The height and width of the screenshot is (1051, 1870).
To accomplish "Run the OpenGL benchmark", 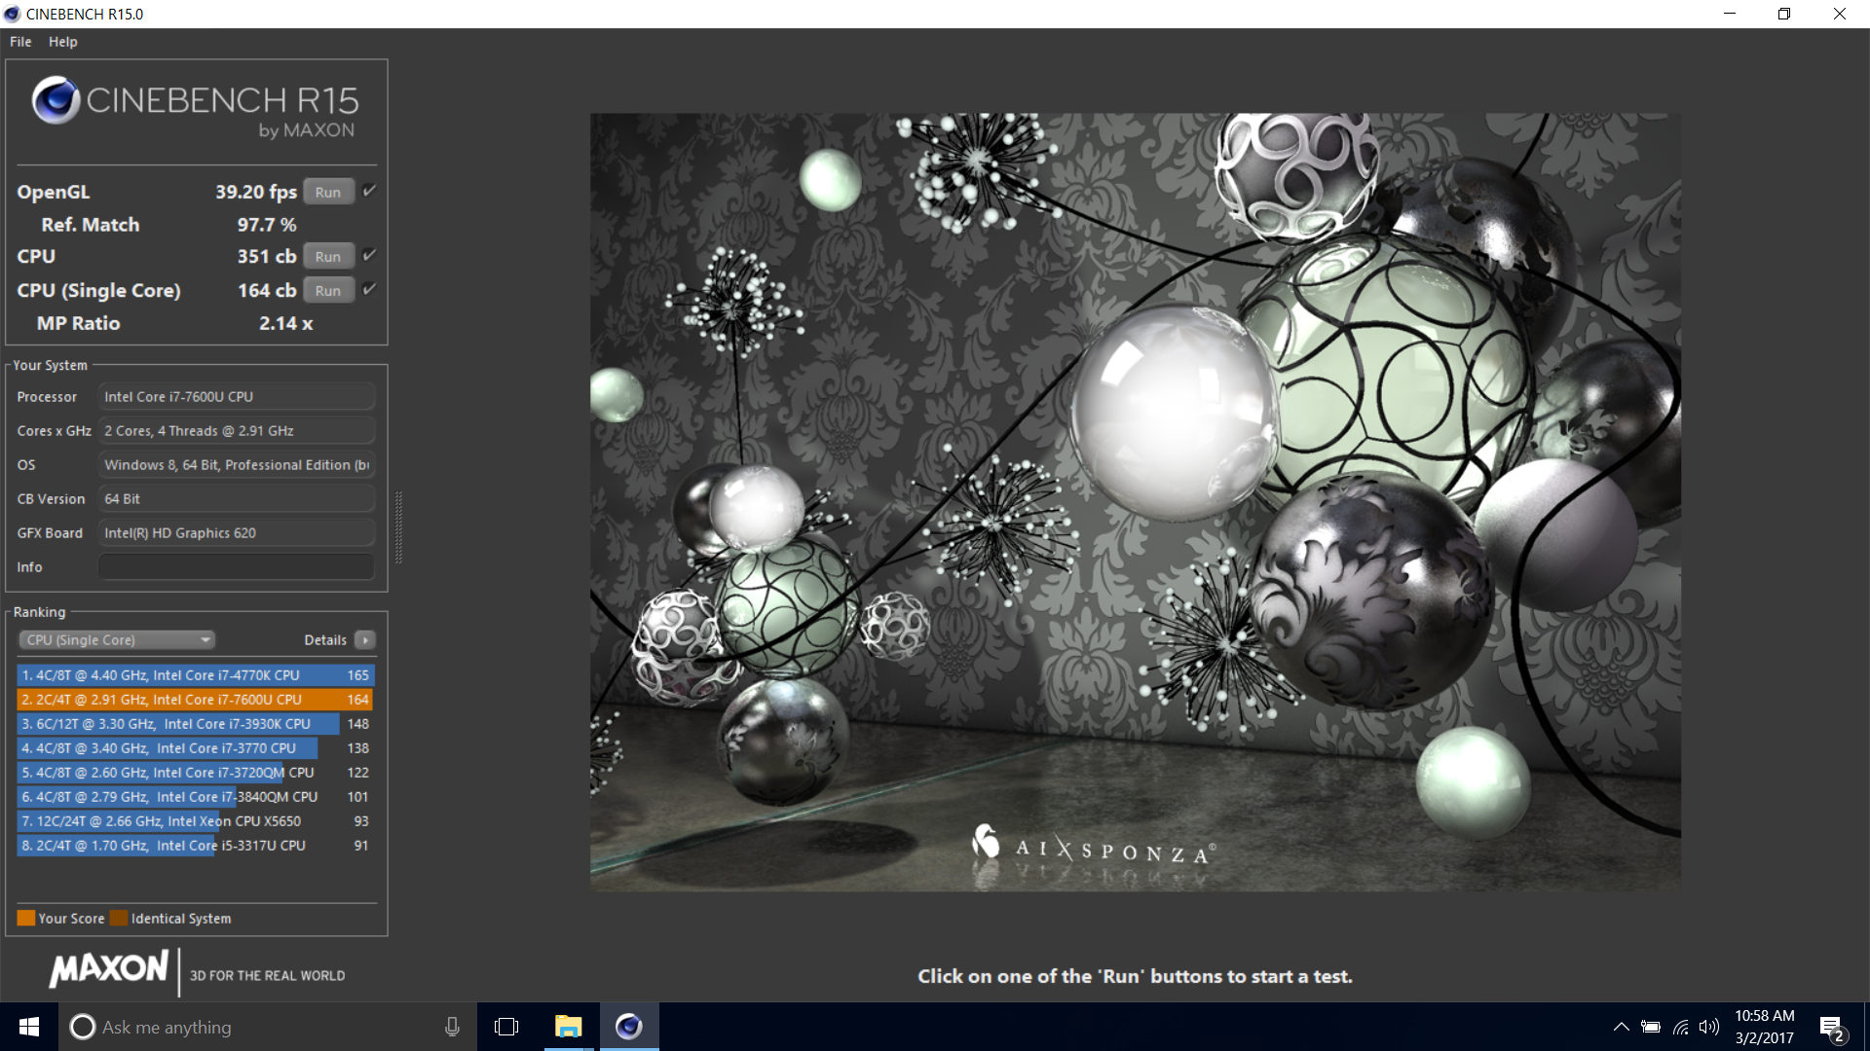I will 328,192.
